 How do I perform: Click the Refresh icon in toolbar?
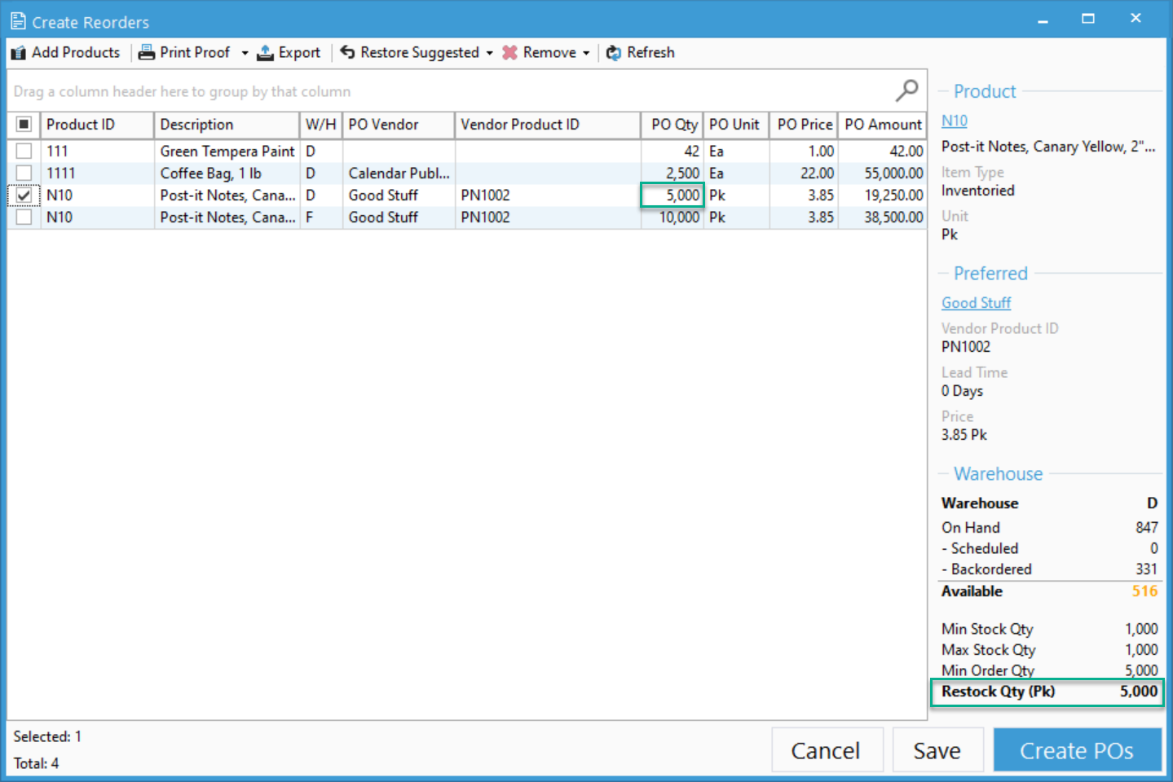(x=614, y=53)
